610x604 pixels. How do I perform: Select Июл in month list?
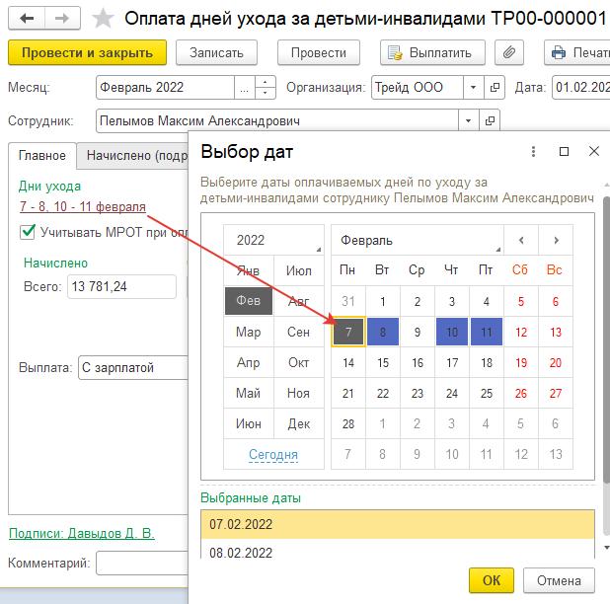tap(299, 270)
